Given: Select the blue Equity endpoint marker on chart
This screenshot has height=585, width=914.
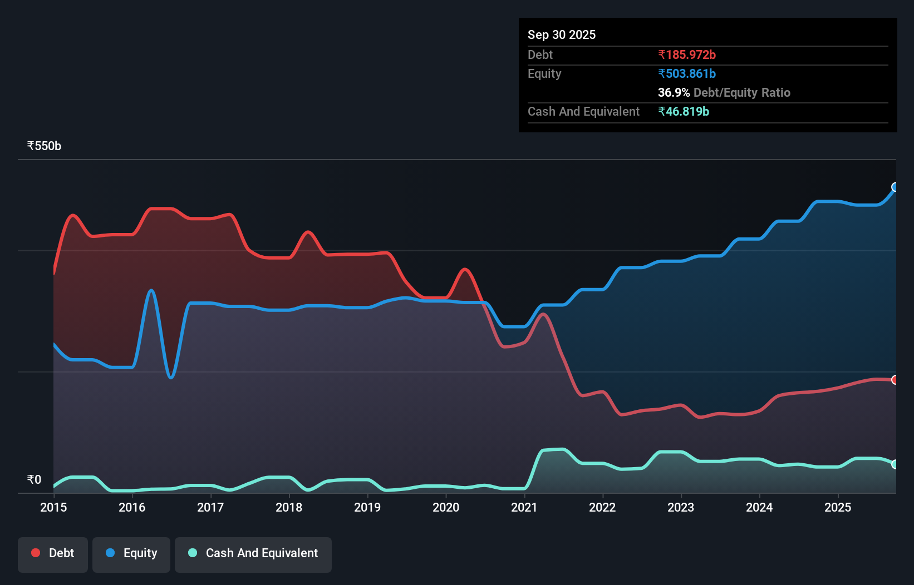Looking at the screenshot, I should (895, 187).
